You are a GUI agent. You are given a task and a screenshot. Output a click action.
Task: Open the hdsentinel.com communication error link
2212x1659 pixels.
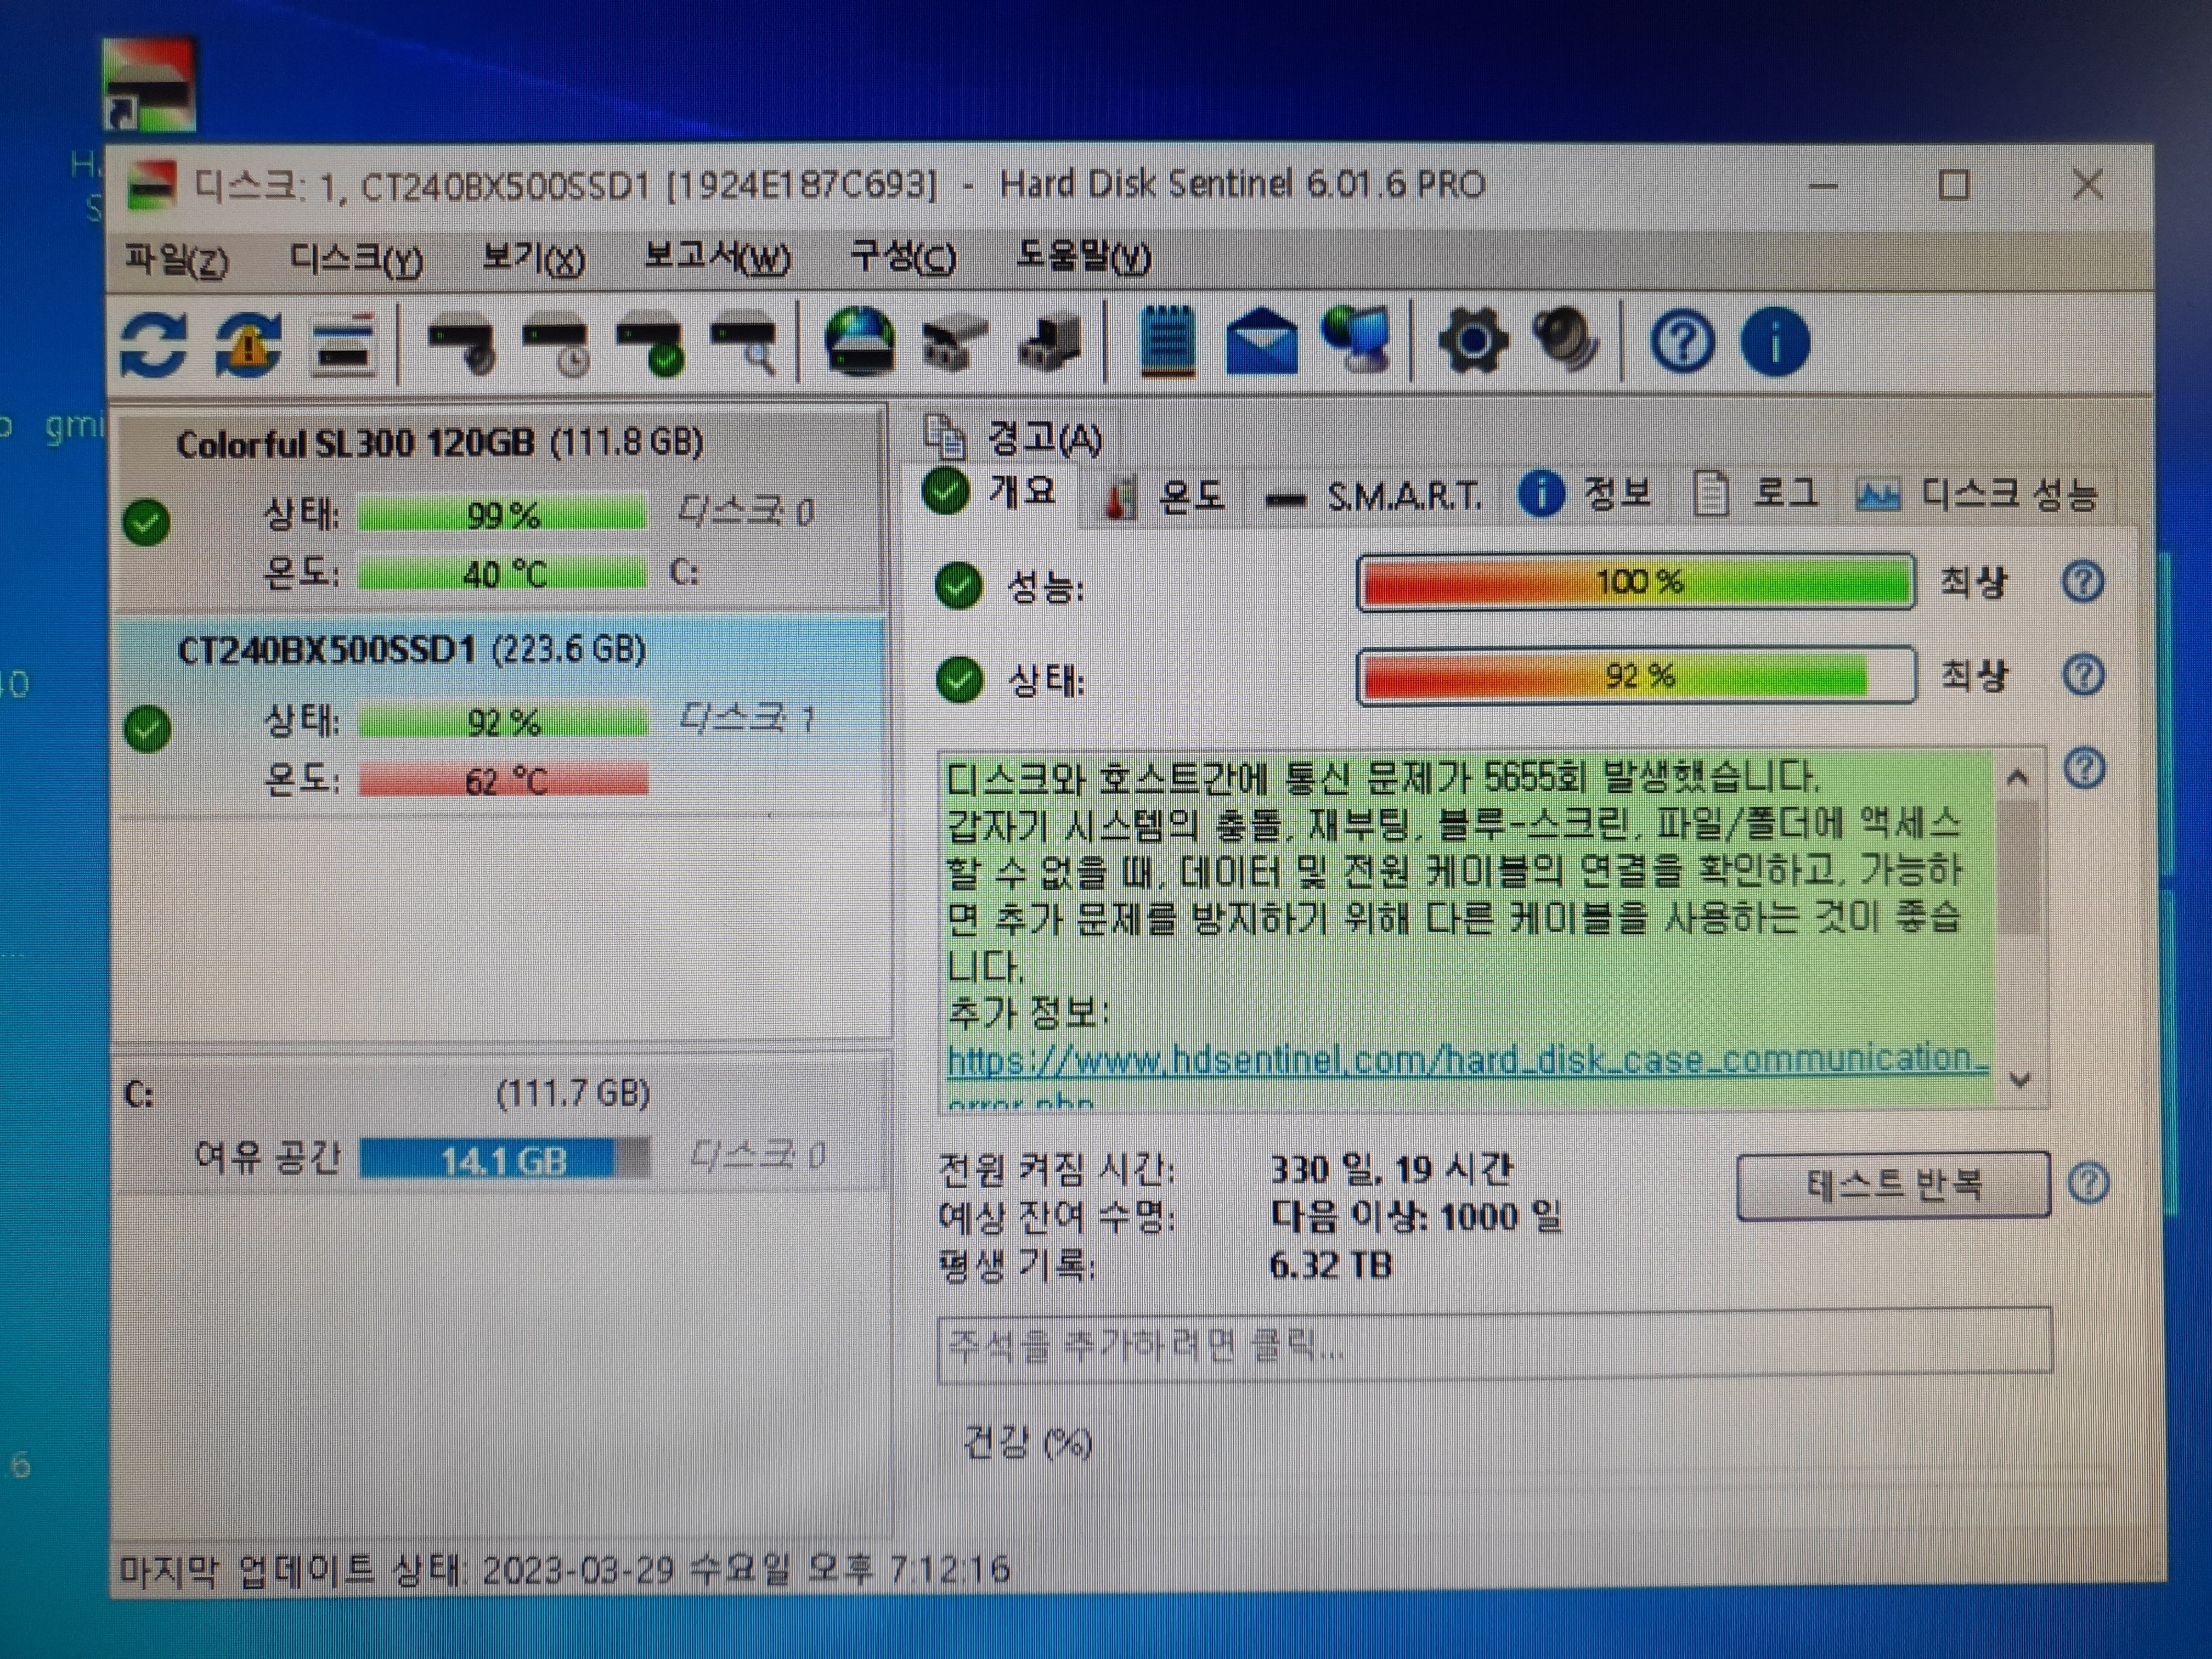pos(1467,1060)
